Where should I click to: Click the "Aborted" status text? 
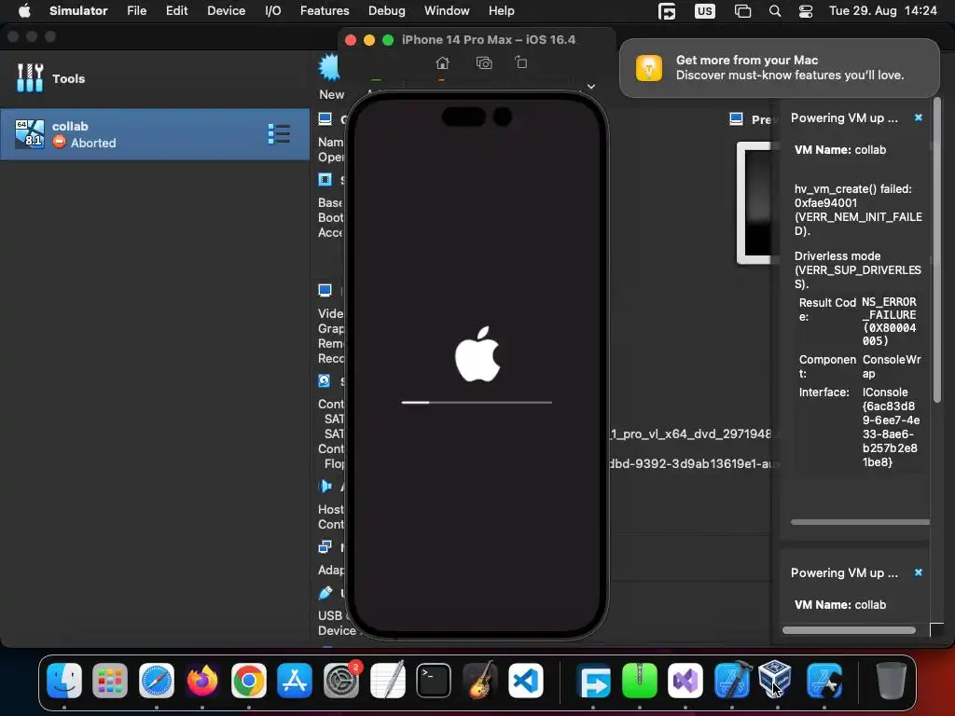click(93, 143)
